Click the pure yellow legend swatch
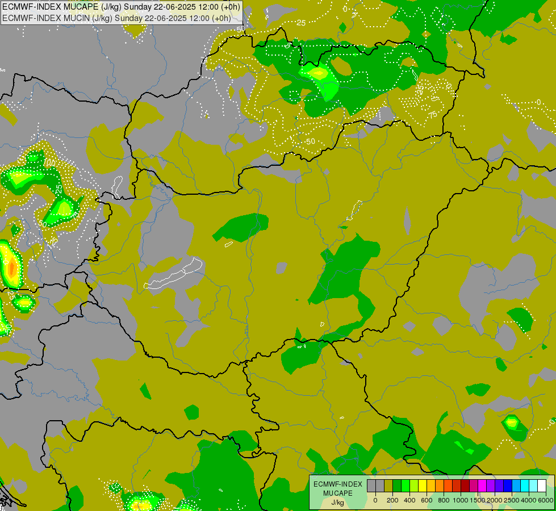The image size is (556, 511). (423, 485)
